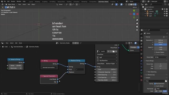
Task: Open the Object Constraints properties tab
Action: [142, 70]
